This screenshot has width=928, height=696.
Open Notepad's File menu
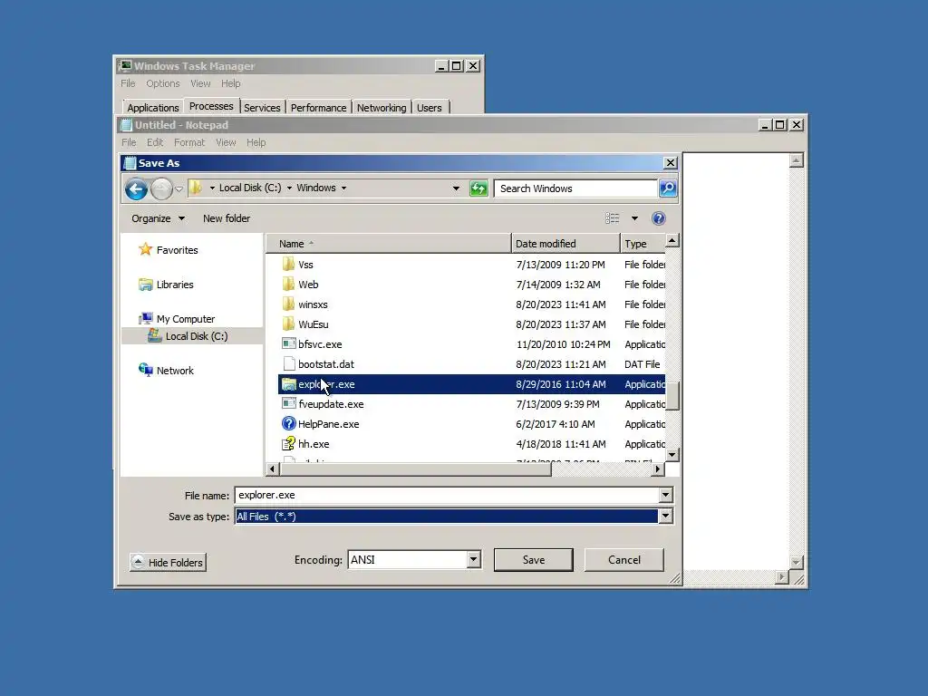[129, 142]
